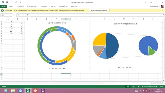Image resolution: width=165 pixels, height=93 pixels.
Task: Click the zoom slider handle
Action: click(x=150, y=87)
